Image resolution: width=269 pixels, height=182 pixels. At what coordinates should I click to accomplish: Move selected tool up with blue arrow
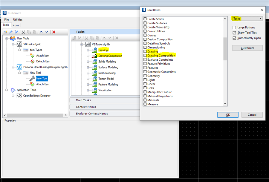(41, 32)
